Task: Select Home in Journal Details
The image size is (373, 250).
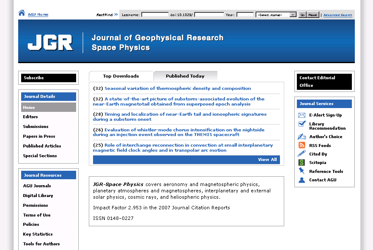Action: (49, 107)
